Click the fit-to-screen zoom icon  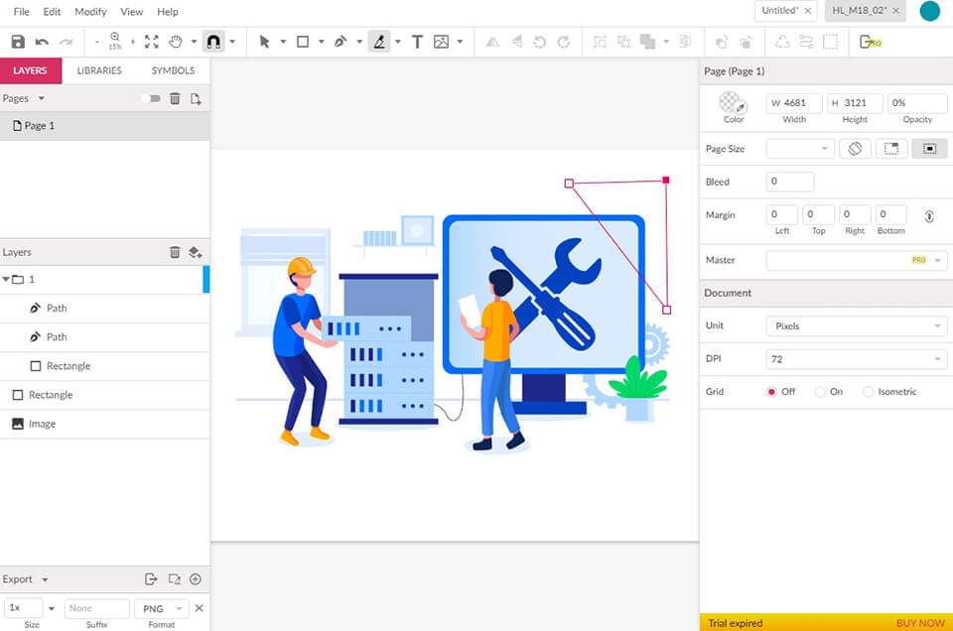(x=151, y=42)
